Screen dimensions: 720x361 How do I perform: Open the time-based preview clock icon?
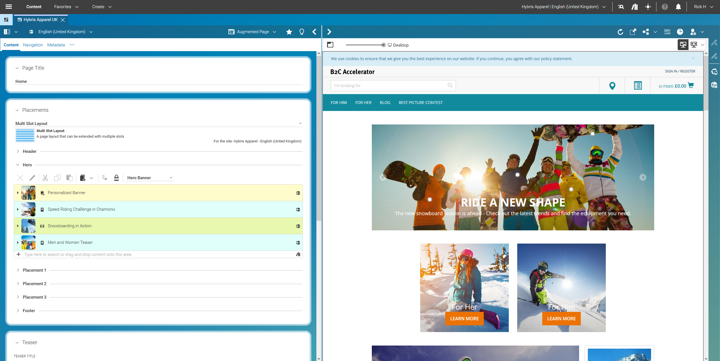(x=680, y=32)
